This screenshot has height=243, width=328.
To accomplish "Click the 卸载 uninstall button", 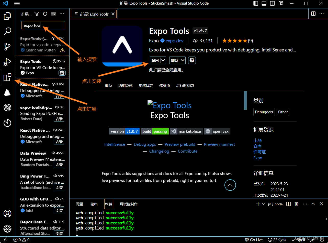I will pos(175,60).
